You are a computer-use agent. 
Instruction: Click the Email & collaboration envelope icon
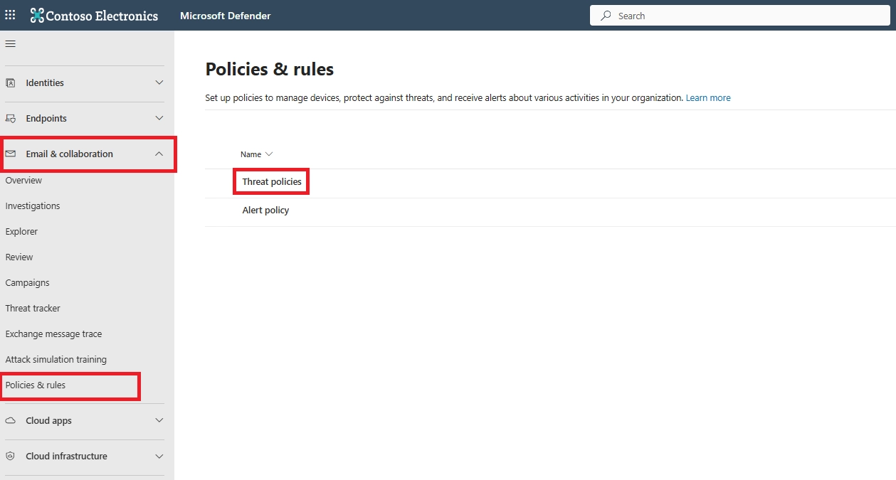pyautogui.click(x=11, y=154)
